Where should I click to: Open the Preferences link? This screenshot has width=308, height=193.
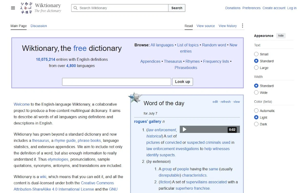[252, 8]
